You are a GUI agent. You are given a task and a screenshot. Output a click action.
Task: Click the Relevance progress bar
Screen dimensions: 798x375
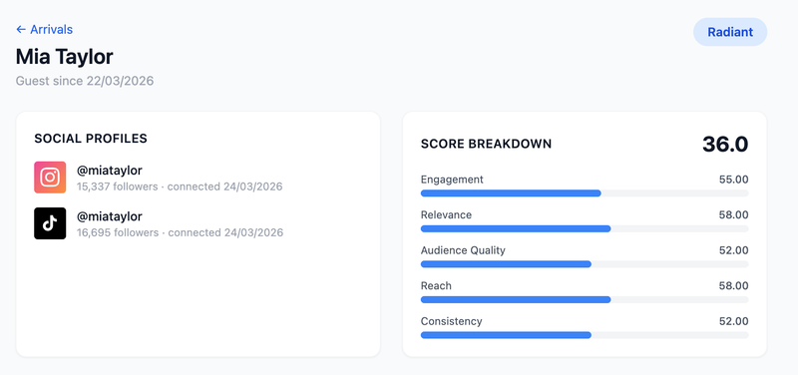pos(585,229)
